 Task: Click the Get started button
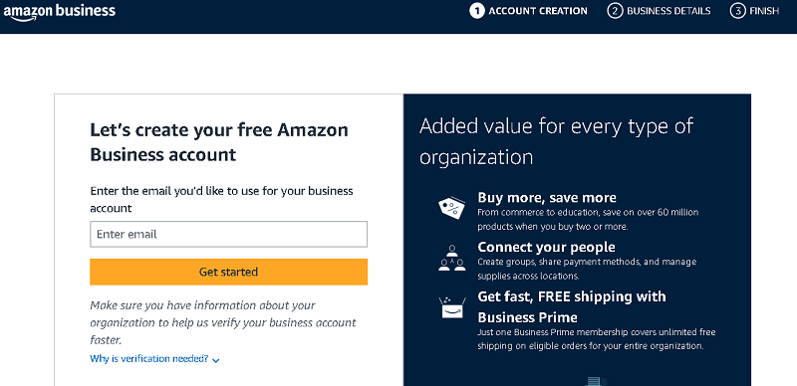click(229, 272)
